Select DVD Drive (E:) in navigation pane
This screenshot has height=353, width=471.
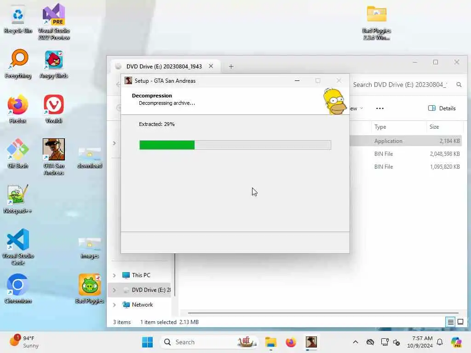(147, 290)
